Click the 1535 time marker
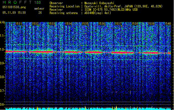The height and width of the screenshot is (110, 174). 85,24
